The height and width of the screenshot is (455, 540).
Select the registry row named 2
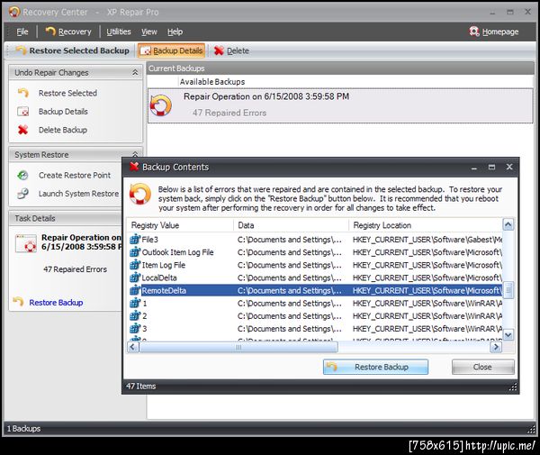pyautogui.click(x=316, y=316)
